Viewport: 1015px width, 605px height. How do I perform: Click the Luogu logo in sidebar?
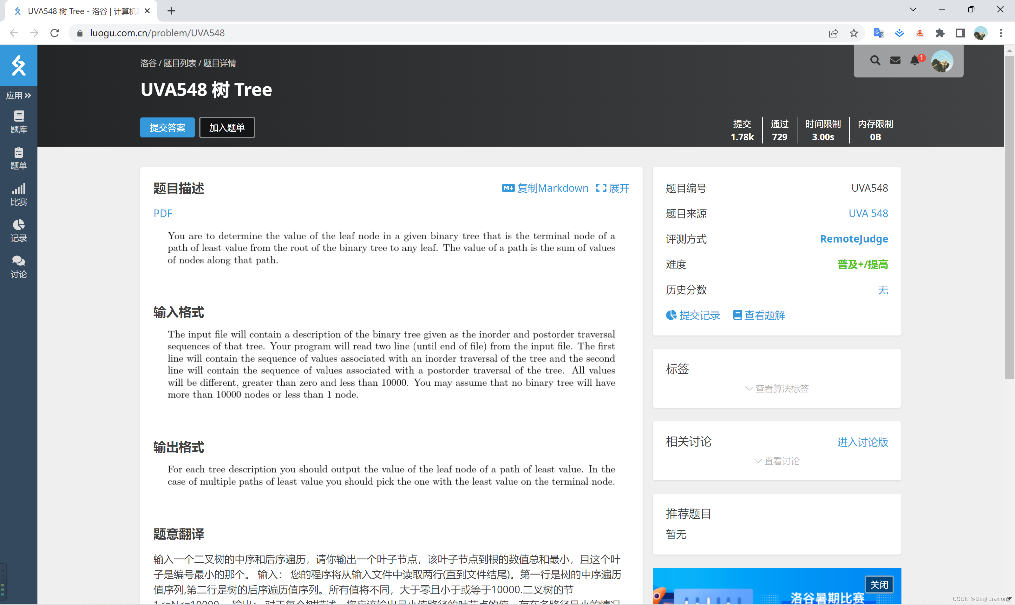[18, 65]
